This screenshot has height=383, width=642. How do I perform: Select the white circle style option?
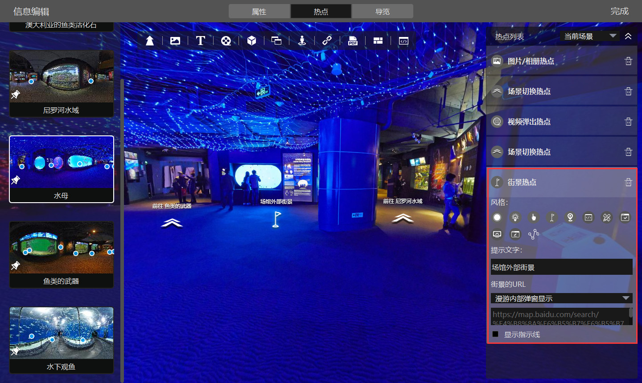[497, 217]
